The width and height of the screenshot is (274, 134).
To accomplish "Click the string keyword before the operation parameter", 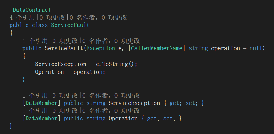I will [198, 48].
